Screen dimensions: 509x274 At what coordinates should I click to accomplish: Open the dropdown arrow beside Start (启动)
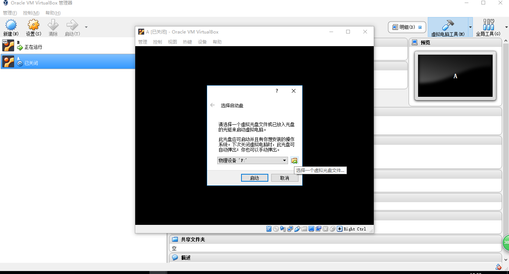(x=86, y=27)
